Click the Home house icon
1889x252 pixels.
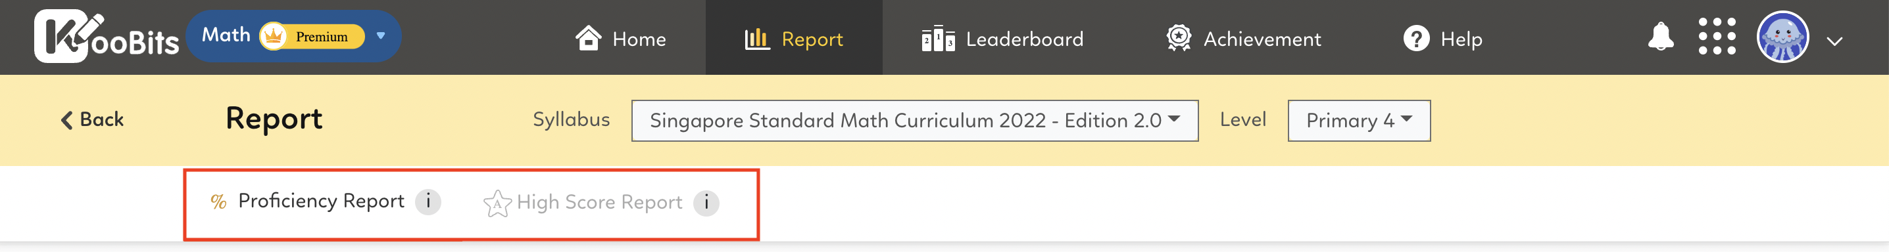(x=588, y=37)
